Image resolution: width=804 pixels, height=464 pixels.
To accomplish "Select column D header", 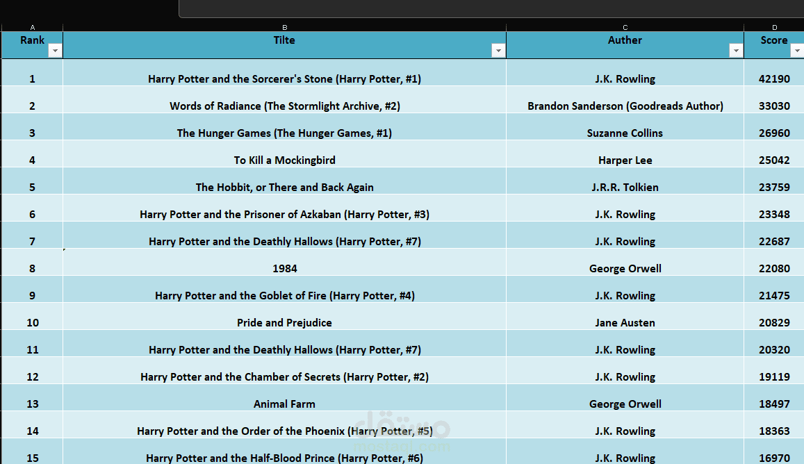I will [x=774, y=28].
